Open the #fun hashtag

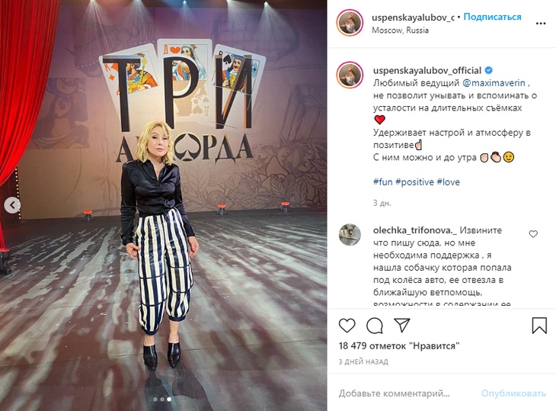(382, 182)
